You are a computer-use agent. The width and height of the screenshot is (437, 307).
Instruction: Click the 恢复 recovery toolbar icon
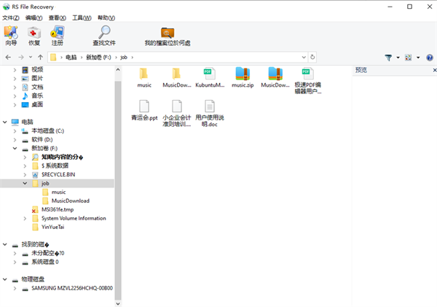point(34,36)
